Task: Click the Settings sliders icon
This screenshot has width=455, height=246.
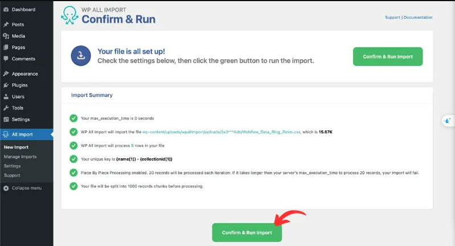Action: point(6,119)
